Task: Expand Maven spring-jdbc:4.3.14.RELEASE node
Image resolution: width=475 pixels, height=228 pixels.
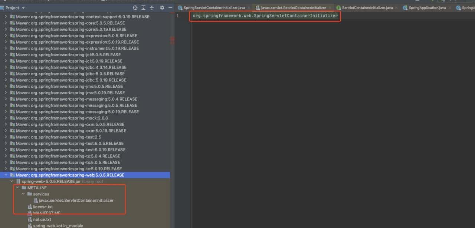Action: point(6,67)
